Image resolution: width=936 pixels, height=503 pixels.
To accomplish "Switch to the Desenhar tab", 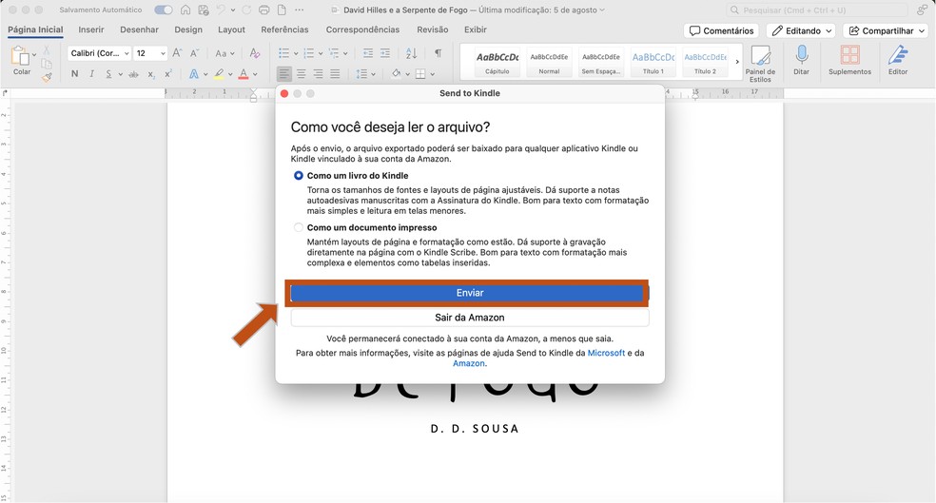I will click(x=139, y=29).
